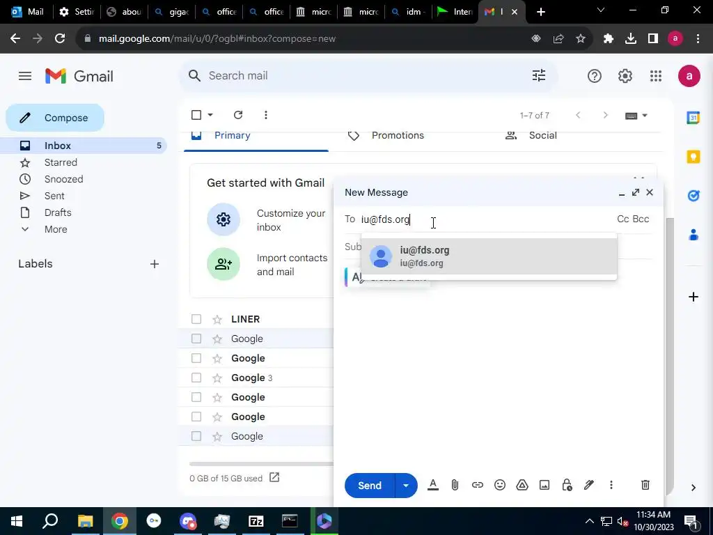Create new label with the plus icon
This screenshot has width=713, height=535.
click(155, 264)
